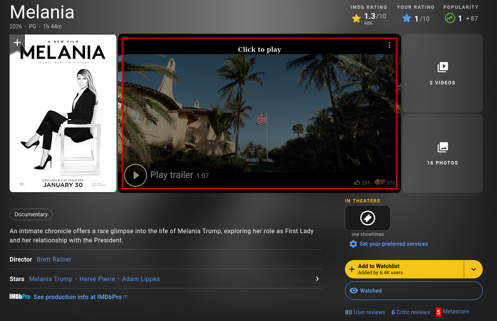The width and height of the screenshot is (497, 321).
Task: Click the thumbs up like icon
Action: 357,183
